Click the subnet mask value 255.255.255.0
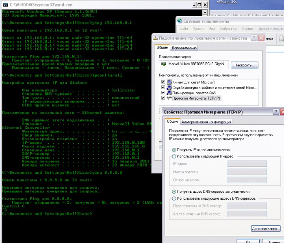The height and width of the screenshot is (243, 284). point(128,146)
